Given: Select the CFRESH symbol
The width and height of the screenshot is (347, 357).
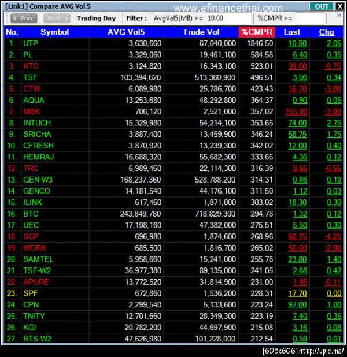Looking at the screenshot, I should click(x=38, y=146).
